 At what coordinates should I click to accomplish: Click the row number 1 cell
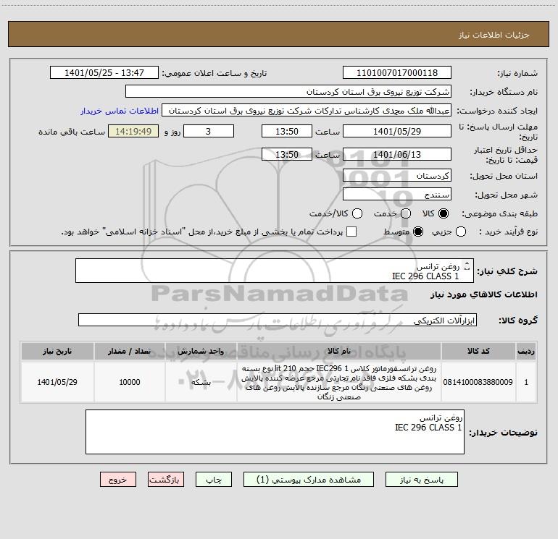click(x=526, y=382)
